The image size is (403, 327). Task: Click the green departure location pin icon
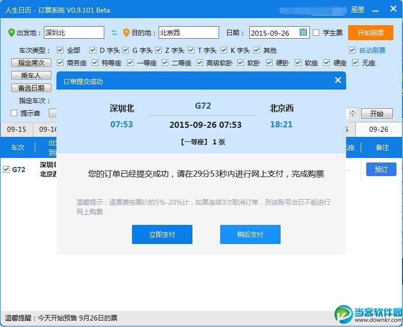(11, 32)
